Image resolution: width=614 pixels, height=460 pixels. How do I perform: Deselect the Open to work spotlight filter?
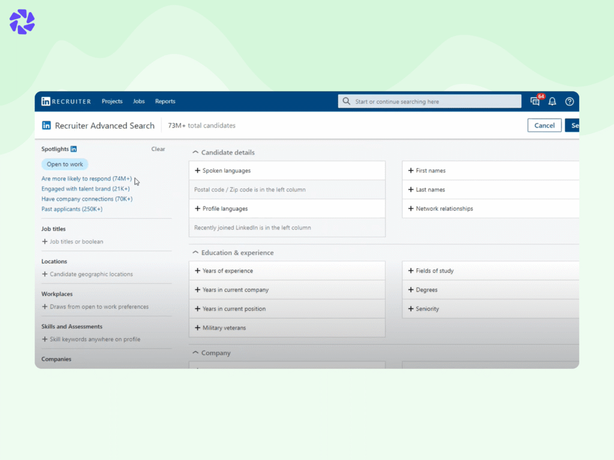64,164
